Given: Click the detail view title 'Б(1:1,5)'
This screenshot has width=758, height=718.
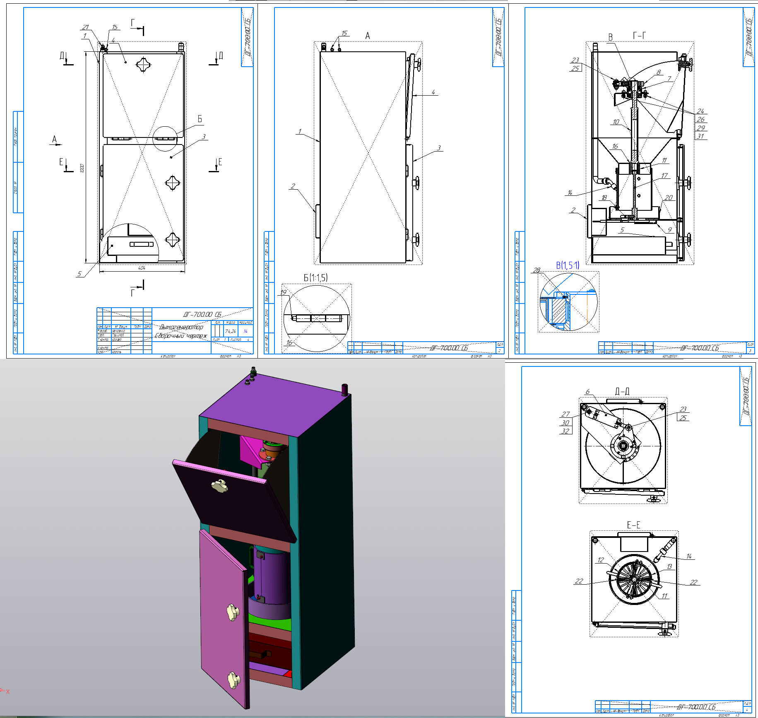Looking at the screenshot, I should tap(315, 277).
